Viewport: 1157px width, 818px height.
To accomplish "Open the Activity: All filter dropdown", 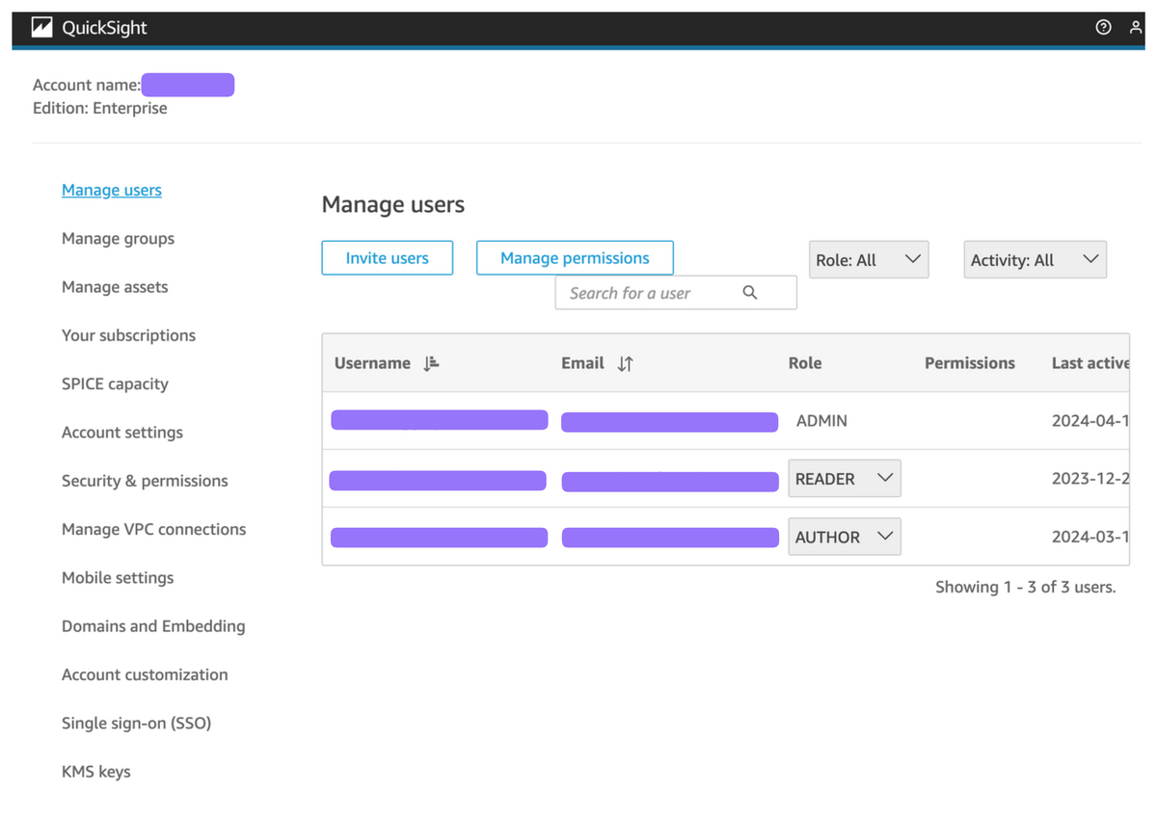I will pyautogui.click(x=1035, y=260).
